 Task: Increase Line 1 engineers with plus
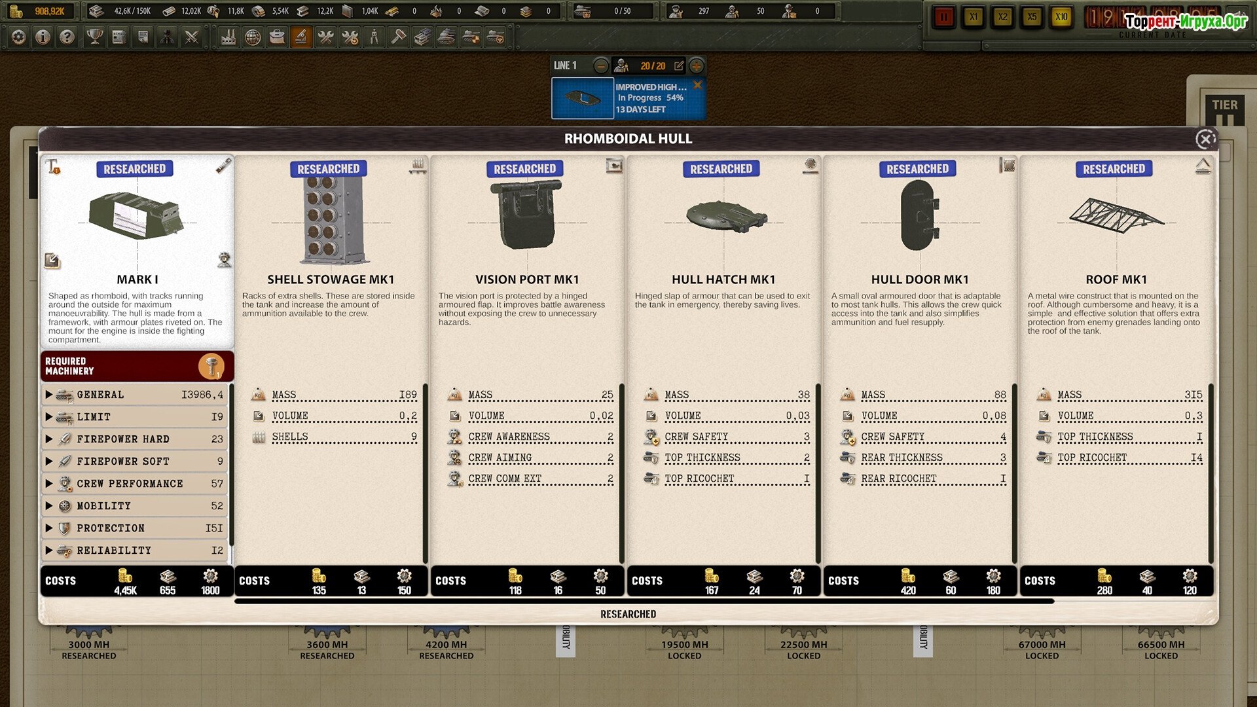click(697, 65)
